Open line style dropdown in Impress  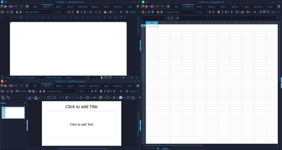[26, 97]
